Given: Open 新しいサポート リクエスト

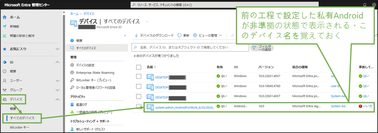Looking at the screenshot, I should [x=91, y=129].
